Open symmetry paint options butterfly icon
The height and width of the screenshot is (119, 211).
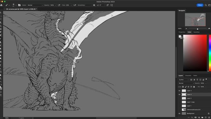click(112, 5)
